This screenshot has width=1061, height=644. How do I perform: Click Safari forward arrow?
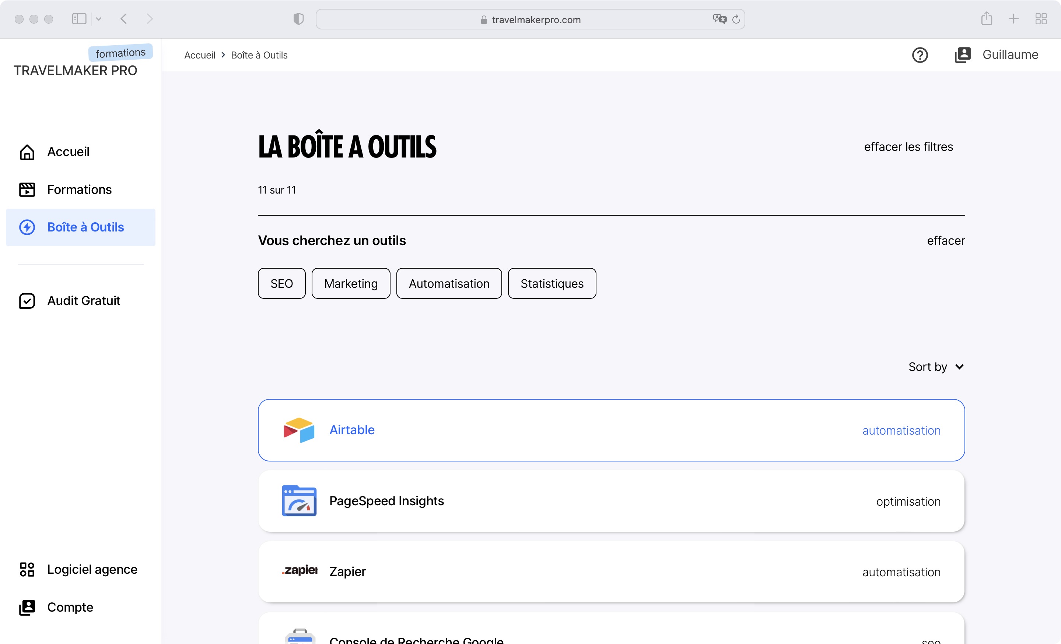tap(150, 19)
